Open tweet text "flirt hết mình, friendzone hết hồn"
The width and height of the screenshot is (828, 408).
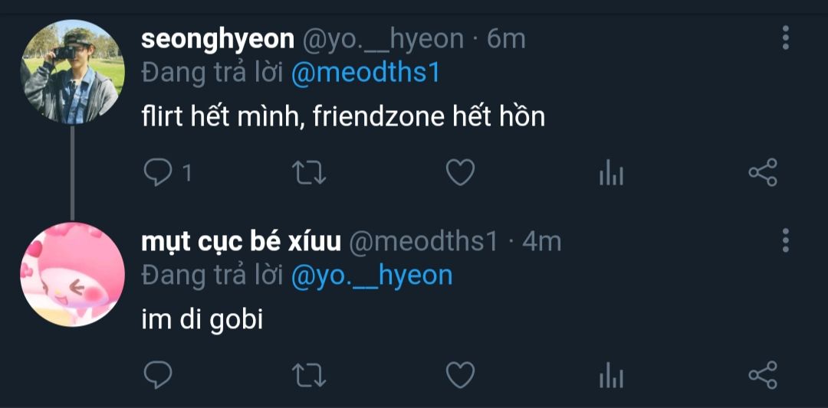pos(343,117)
